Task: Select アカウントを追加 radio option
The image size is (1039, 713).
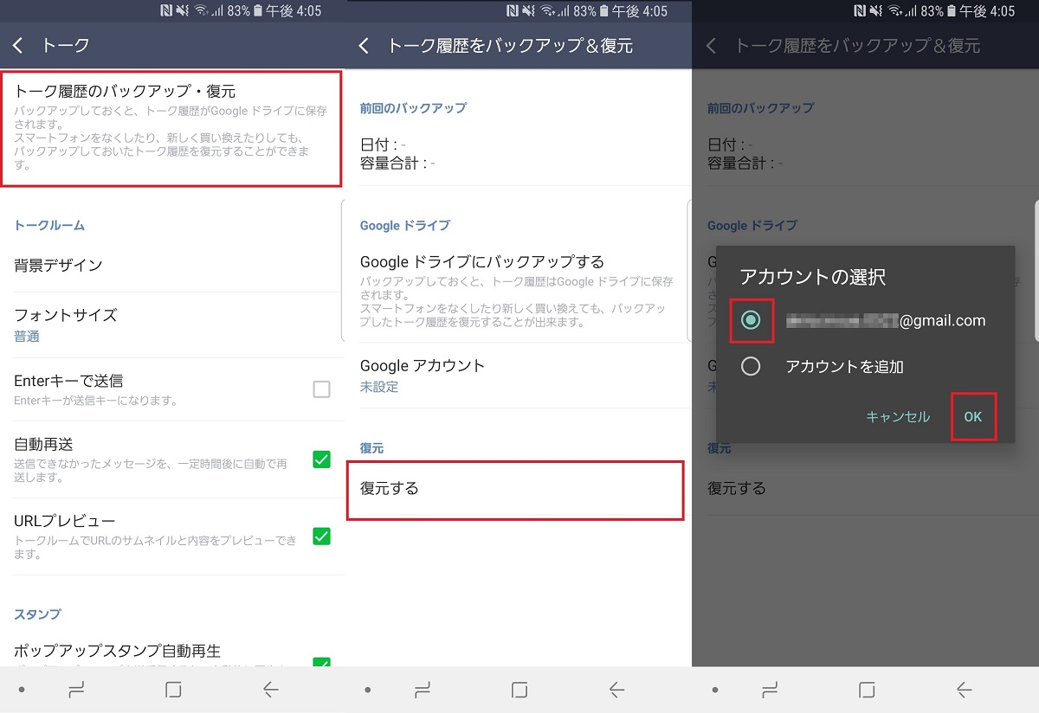Action: click(751, 366)
